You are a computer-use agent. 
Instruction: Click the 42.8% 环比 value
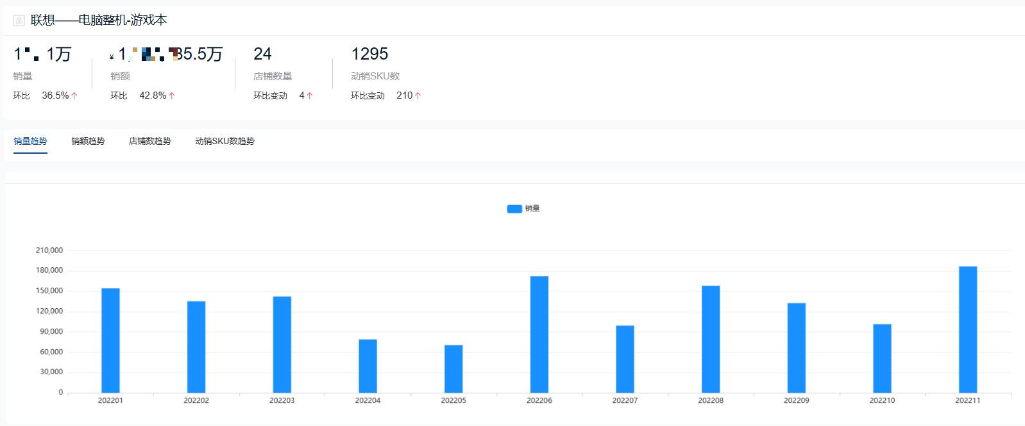tap(153, 95)
